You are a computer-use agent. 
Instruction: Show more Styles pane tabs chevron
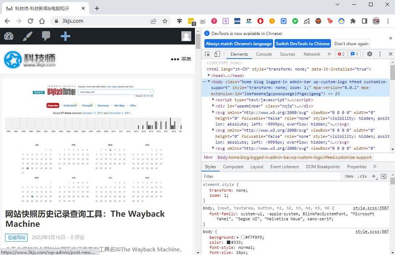click(375, 167)
